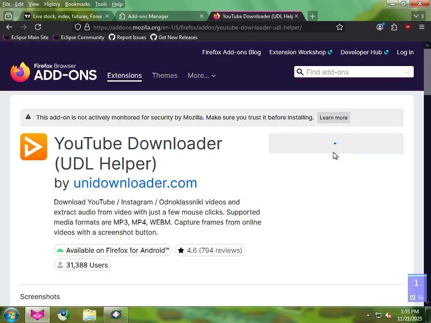Open the Windows Start button
This screenshot has width=431, height=323.
point(11,315)
